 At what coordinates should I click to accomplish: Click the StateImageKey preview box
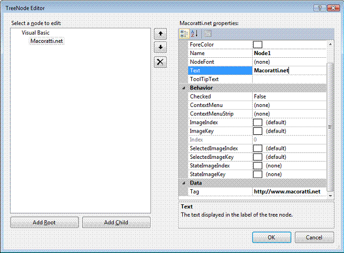(x=257, y=174)
